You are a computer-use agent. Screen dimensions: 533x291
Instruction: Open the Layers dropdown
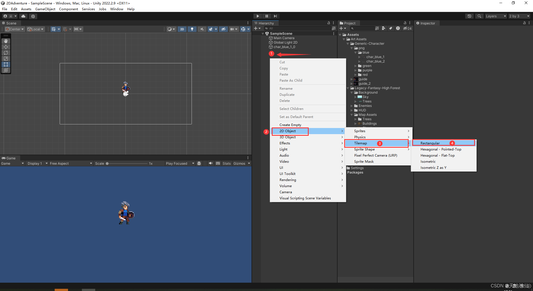[496, 16]
